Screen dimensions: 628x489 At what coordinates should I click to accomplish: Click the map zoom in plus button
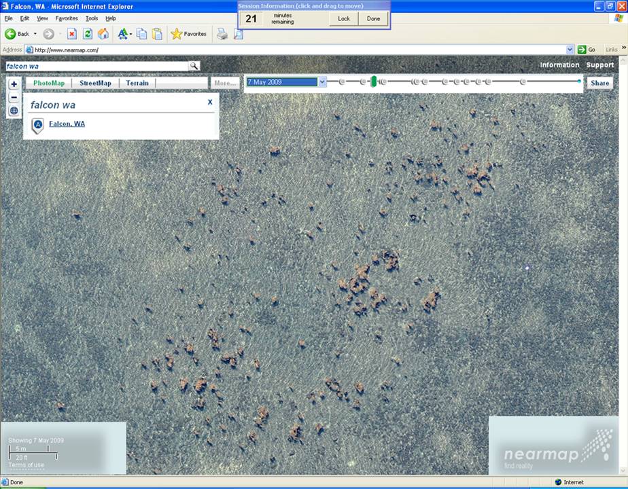(14, 84)
